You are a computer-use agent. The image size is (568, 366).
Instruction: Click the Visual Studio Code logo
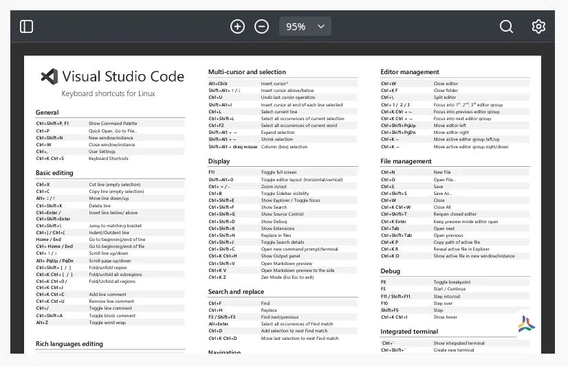(x=48, y=76)
